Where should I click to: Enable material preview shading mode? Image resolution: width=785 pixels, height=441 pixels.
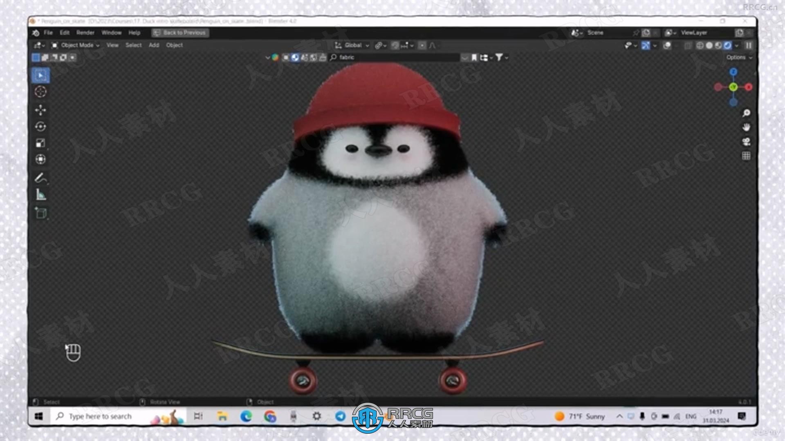pos(718,45)
